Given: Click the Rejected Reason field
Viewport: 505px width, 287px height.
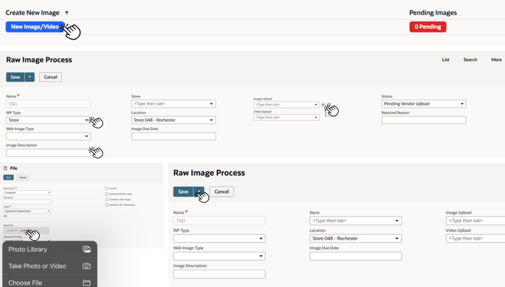Looking at the screenshot, I should coord(424,120).
